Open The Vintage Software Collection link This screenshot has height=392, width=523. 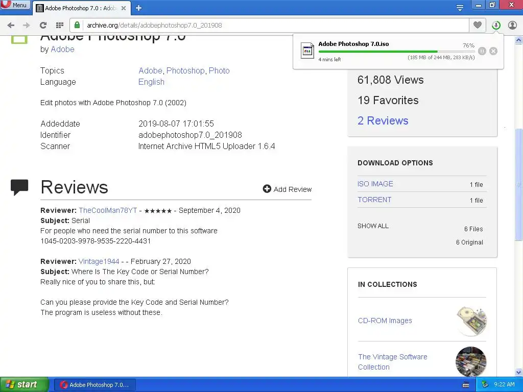click(x=393, y=362)
